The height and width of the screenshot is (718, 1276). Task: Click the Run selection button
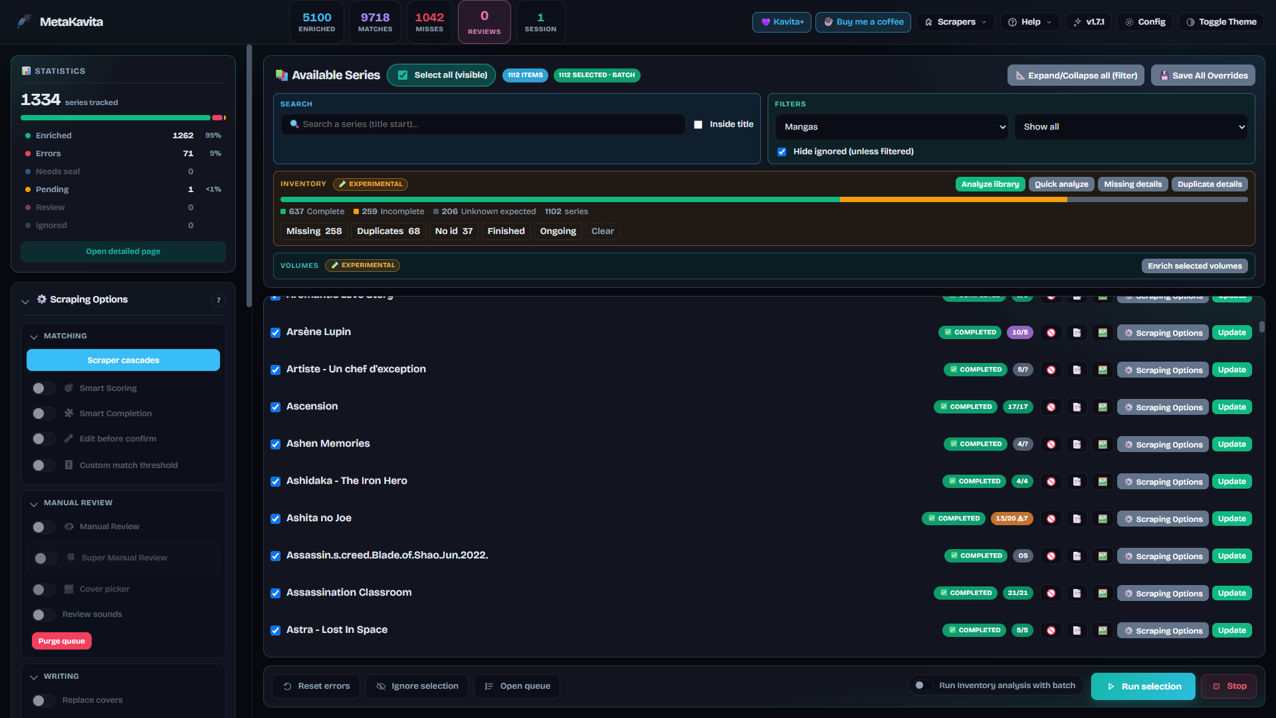tap(1143, 686)
